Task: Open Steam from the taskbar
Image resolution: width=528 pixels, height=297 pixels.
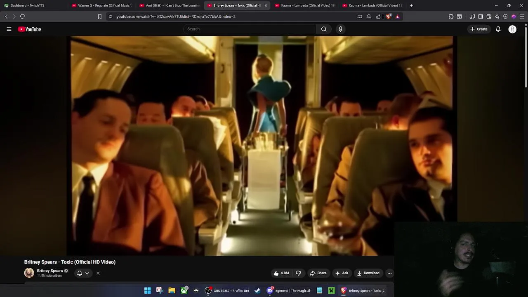Action: [x=257, y=290]
